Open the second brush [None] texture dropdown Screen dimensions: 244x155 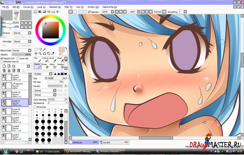[x=45, y=95]
